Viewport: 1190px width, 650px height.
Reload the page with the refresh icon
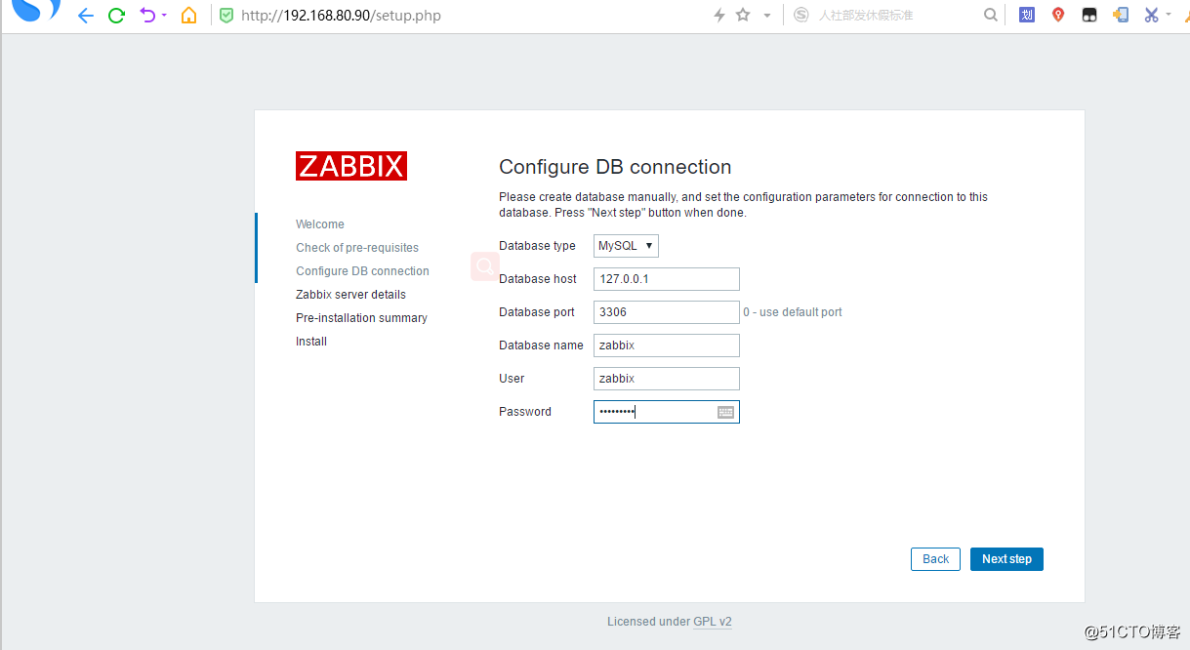[116, 16]
